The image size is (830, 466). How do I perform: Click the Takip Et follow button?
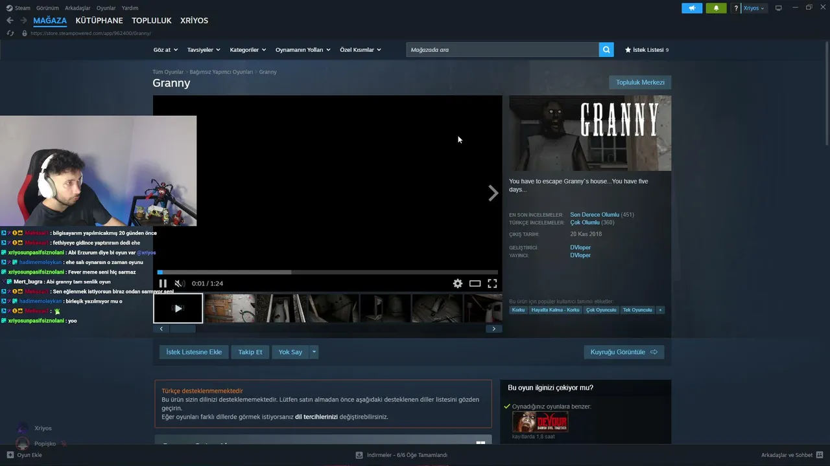[x=250, y=352]
